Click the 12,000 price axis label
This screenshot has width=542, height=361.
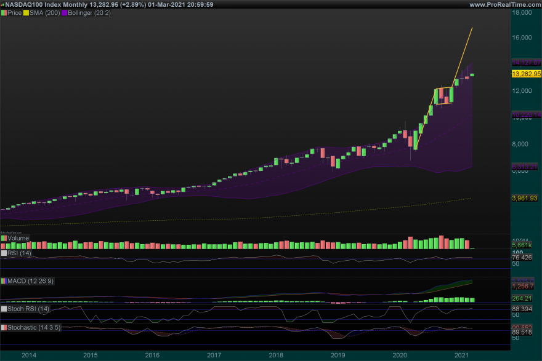click(x=522, y=91)
